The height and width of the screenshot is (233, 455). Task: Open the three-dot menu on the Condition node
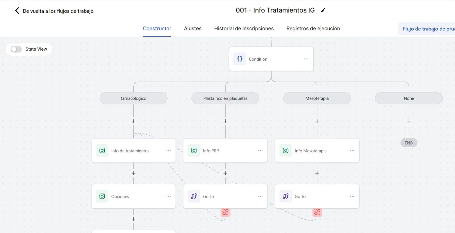(306, 59)
